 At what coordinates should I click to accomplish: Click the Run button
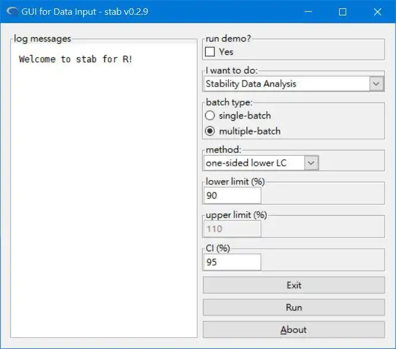293,308
